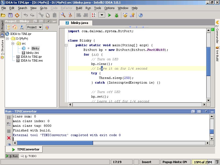Viewport: 220px width, 165px height.
Task: Hide the Run tool window
Action: 212,111
